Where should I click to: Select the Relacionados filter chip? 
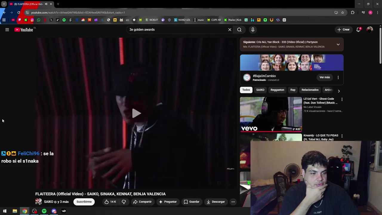pos(310,90)
